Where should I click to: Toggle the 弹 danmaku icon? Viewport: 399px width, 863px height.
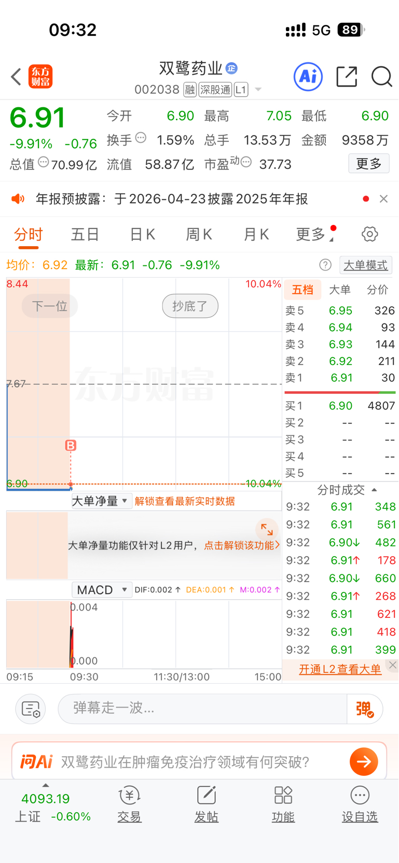point(364,709)
